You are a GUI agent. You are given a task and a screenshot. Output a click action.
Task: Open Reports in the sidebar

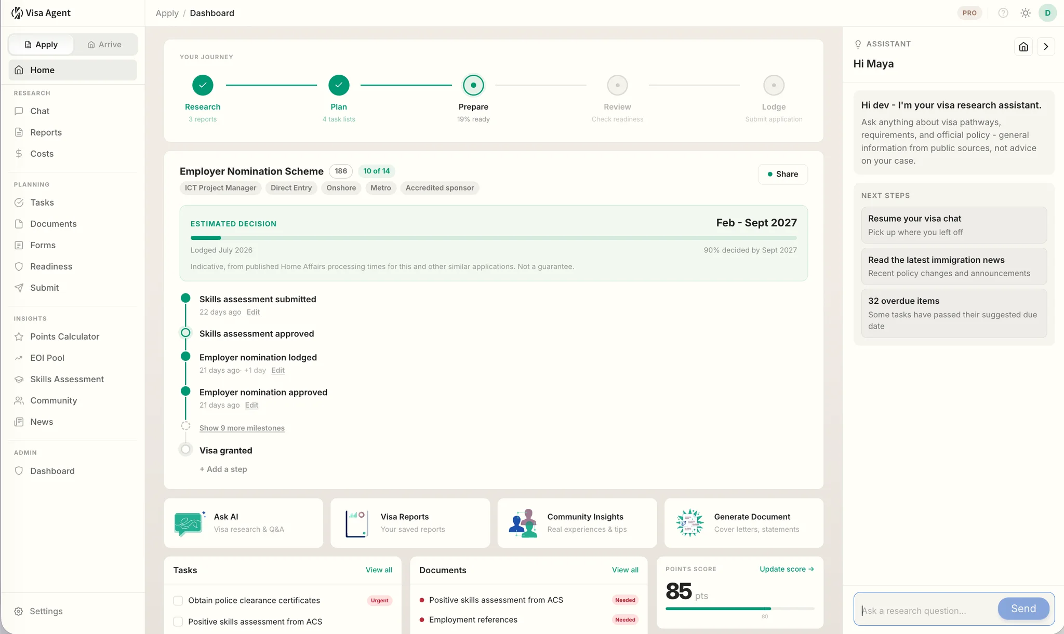pos(73,132)
